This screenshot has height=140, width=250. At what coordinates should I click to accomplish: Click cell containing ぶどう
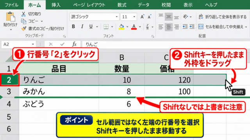pos(59,104)
